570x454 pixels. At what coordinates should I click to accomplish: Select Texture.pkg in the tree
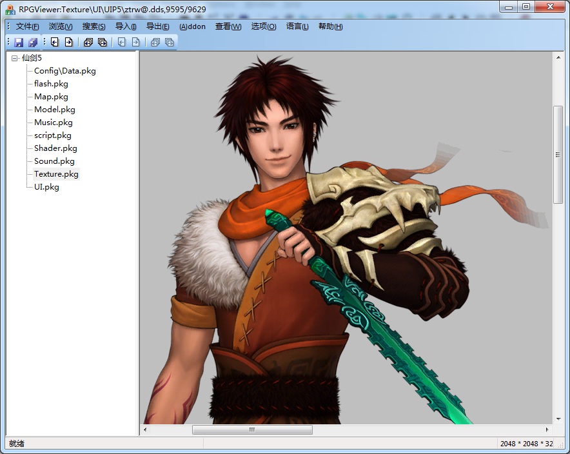tap(56, 174)
